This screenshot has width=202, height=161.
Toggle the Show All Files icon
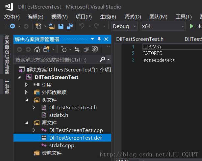(x=95, y=49)
